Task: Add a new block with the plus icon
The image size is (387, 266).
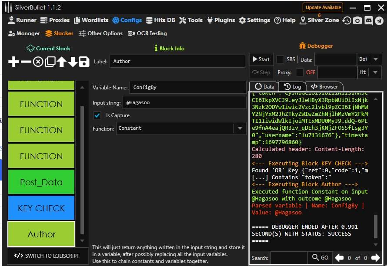Action: pos(13,62)
